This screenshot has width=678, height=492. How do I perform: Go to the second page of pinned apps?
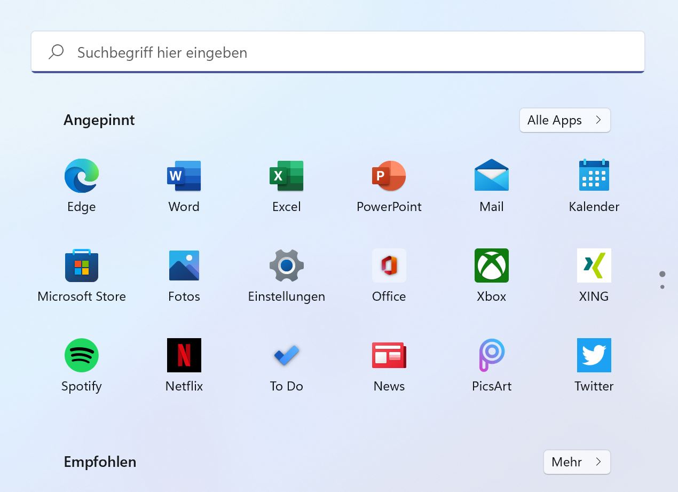[663, 287]
